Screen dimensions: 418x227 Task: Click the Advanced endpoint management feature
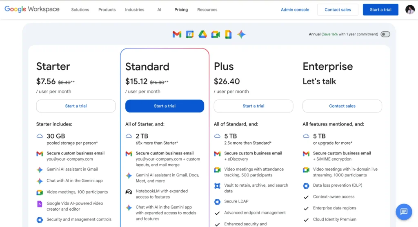[255, 213]
